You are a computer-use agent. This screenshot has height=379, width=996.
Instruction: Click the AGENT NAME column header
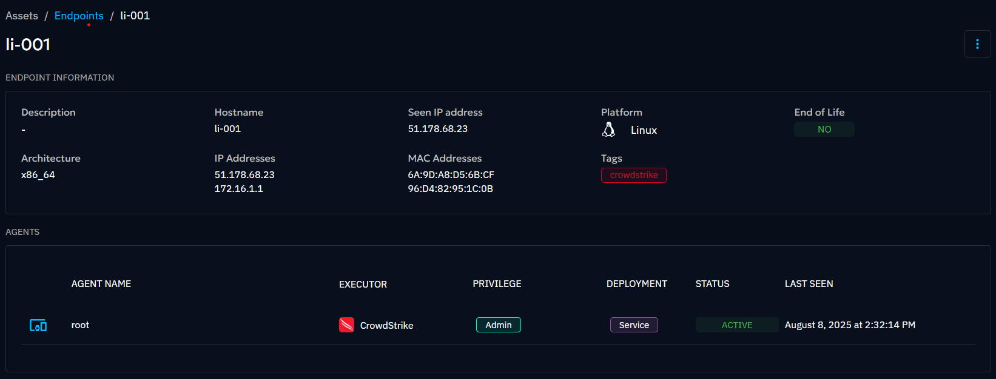pos(101,284)
